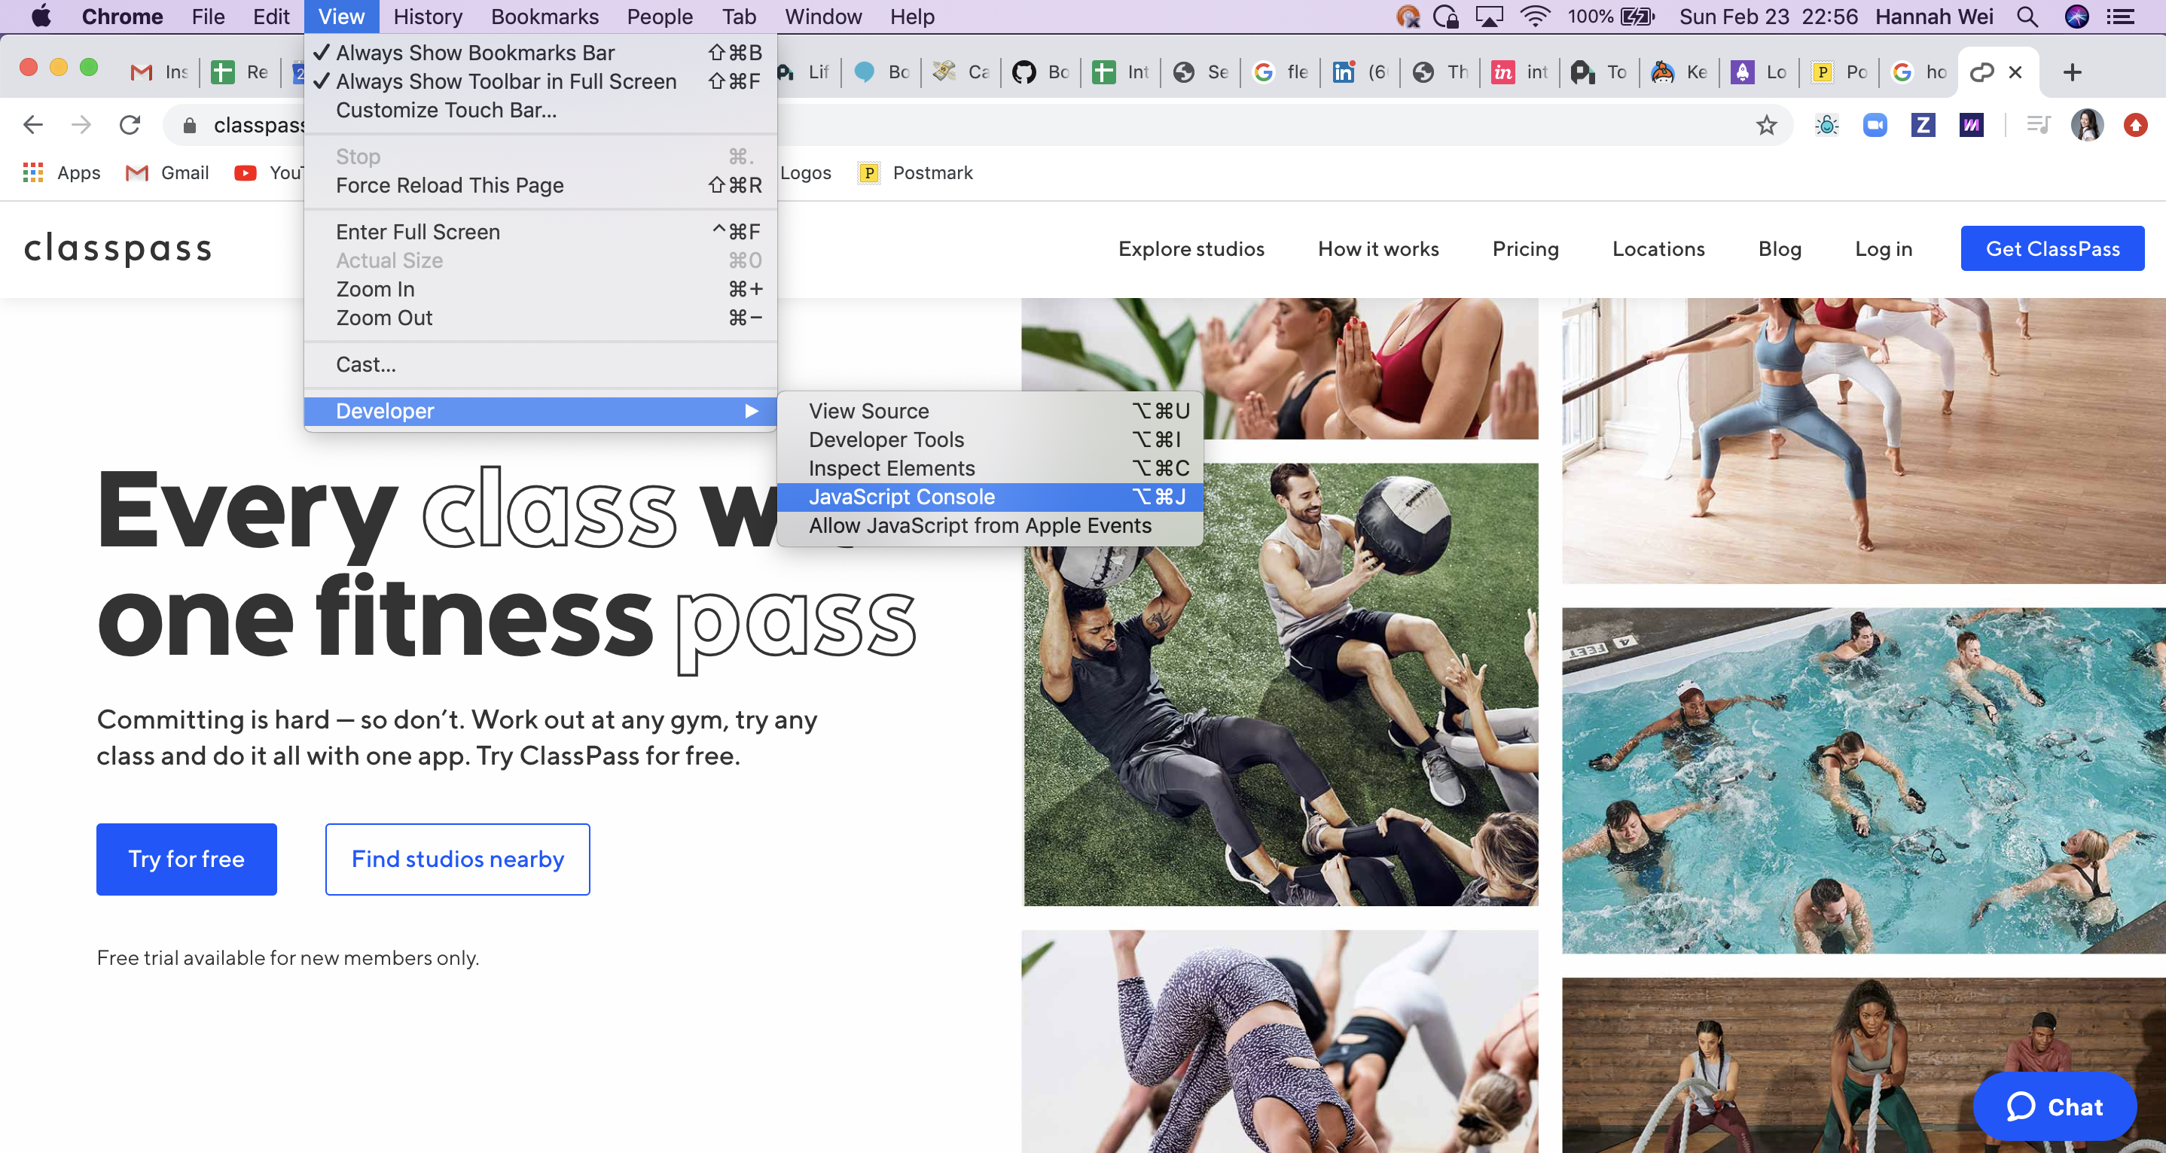Open the History menu
Viewport: 2166px width, 1153px height.
pyautogui.click(x=427, y=17)
